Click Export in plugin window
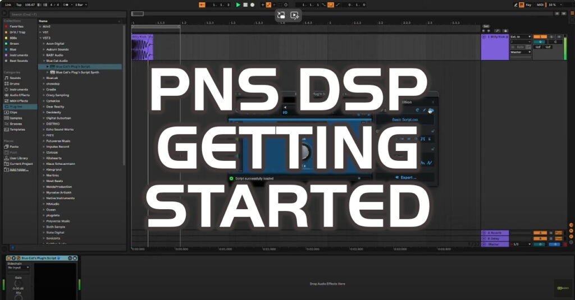Screen dimensions: 575x300 (x=405, y=177)
